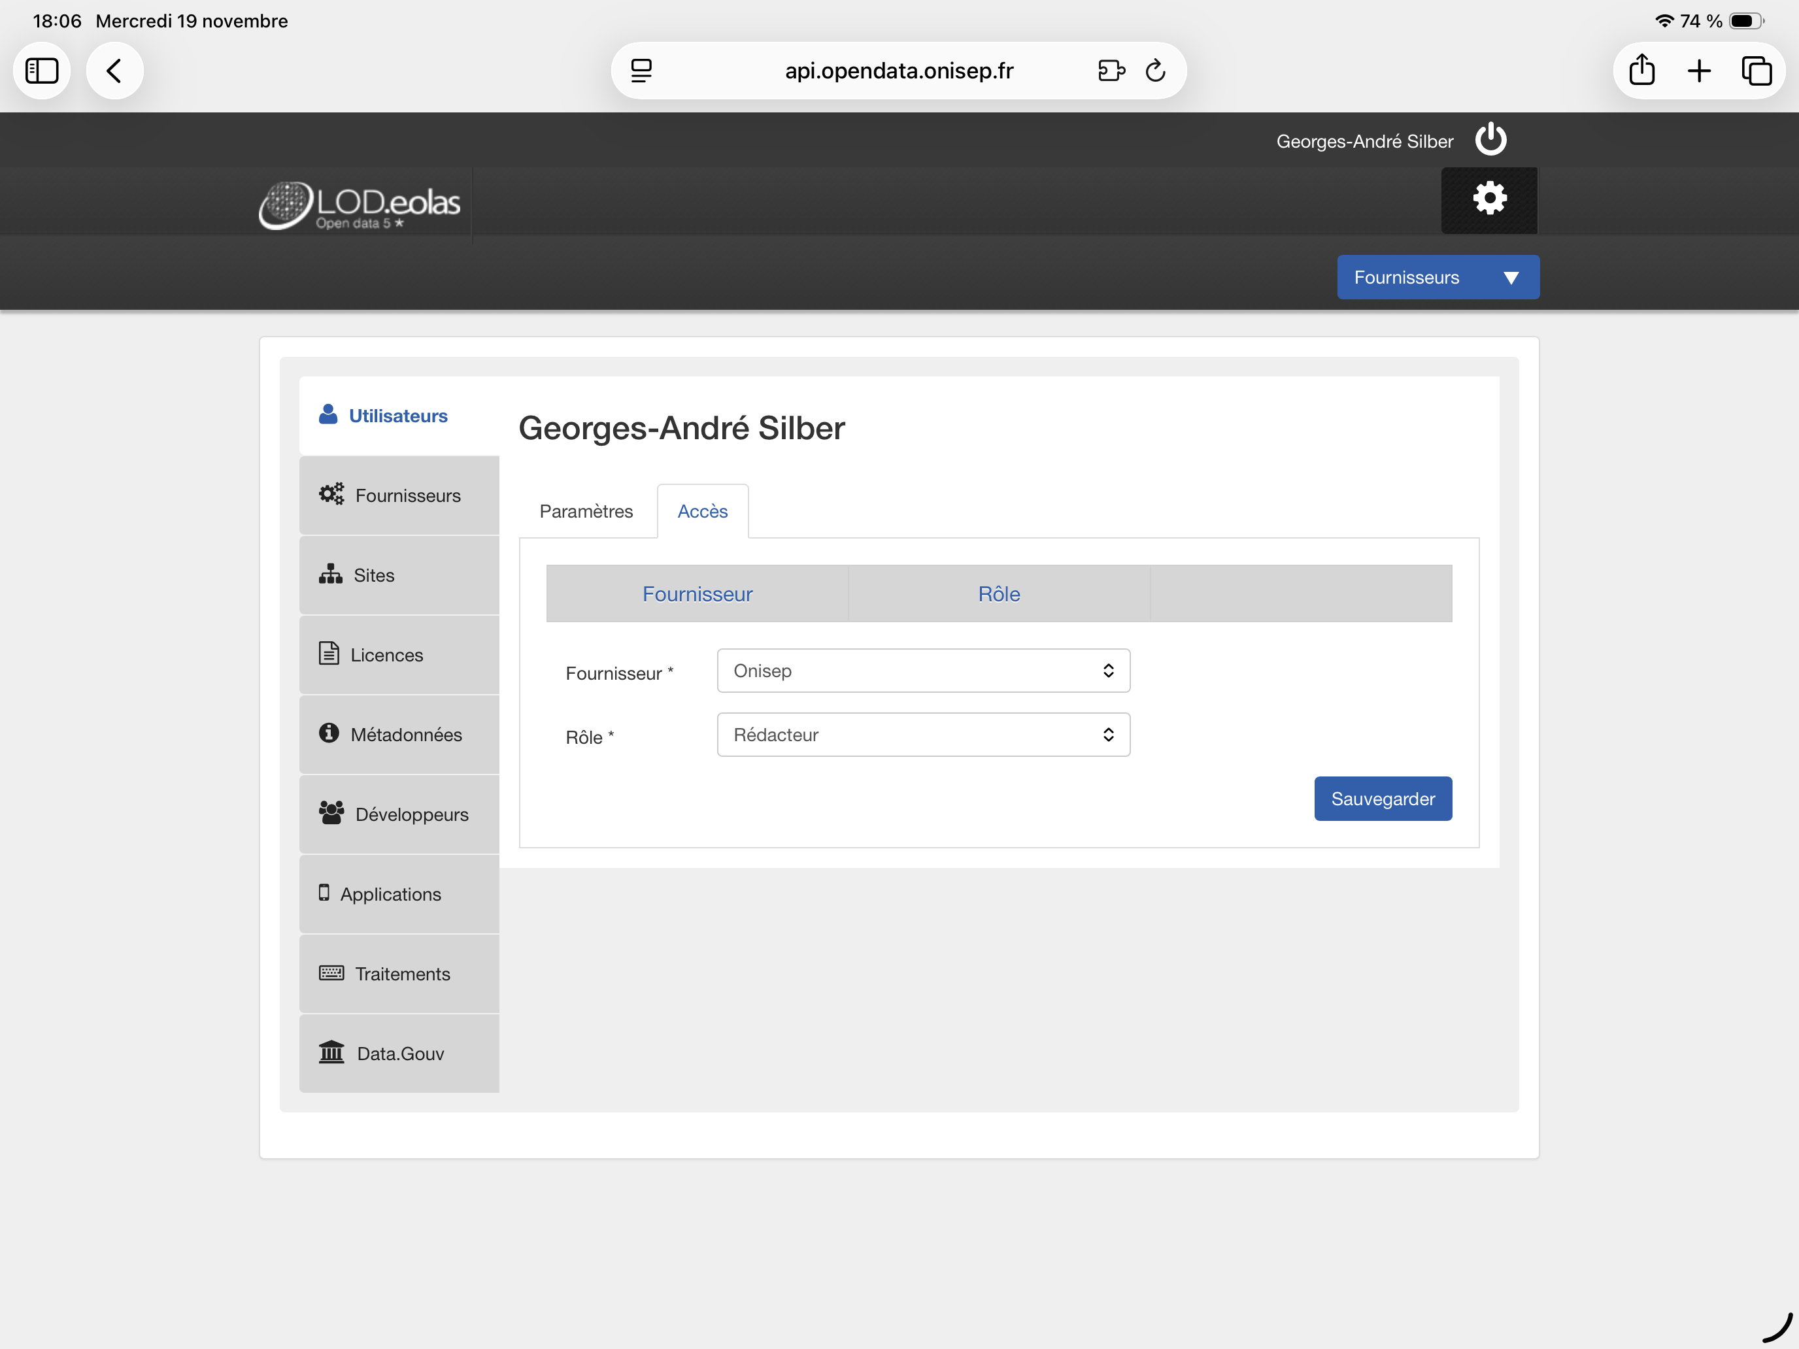Open the page menu reader icon
Screen dimensions: 1799x1349
click(x=642, y=71)
